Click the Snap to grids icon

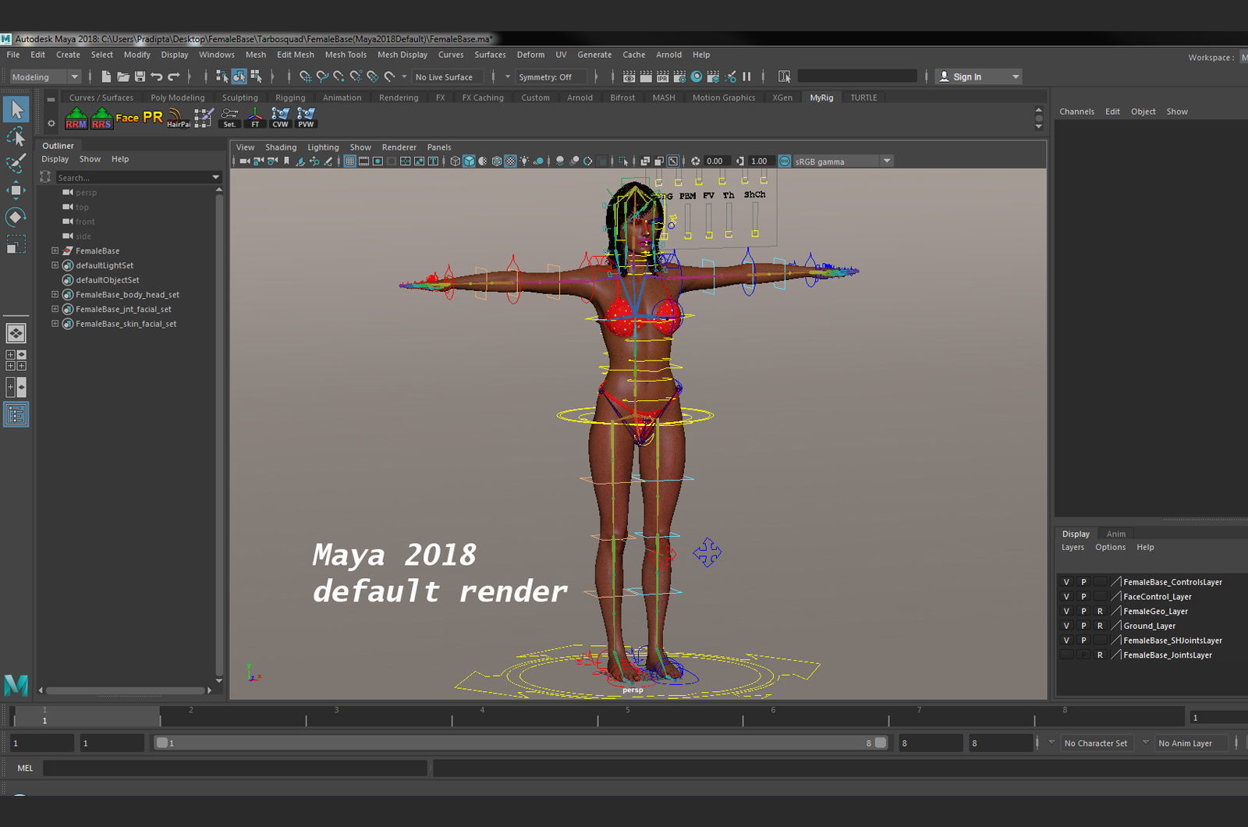305,76
